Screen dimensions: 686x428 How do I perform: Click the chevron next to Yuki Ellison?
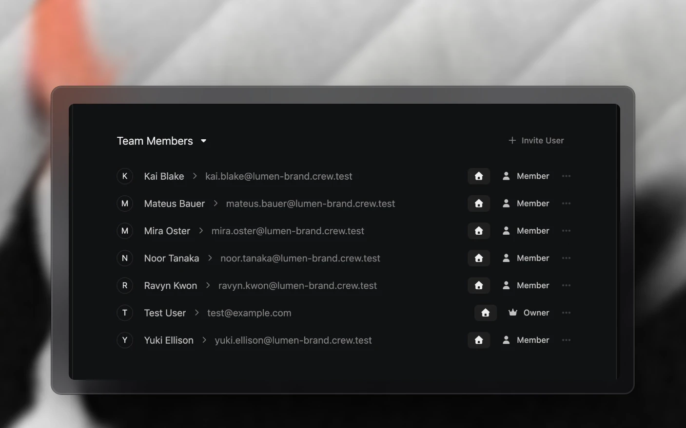(x=204, y=340)
